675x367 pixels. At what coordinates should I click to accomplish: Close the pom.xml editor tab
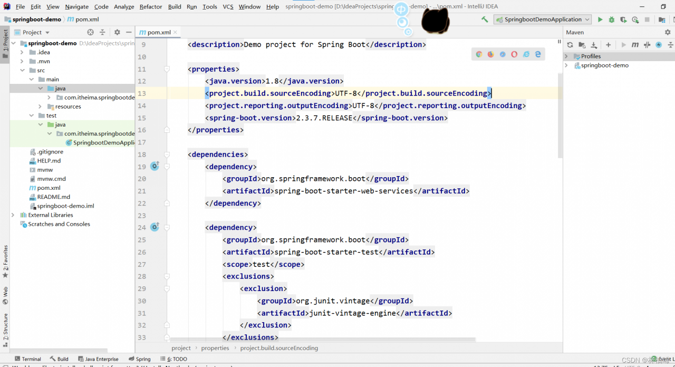pyautogui.click(x=176, y=32)
